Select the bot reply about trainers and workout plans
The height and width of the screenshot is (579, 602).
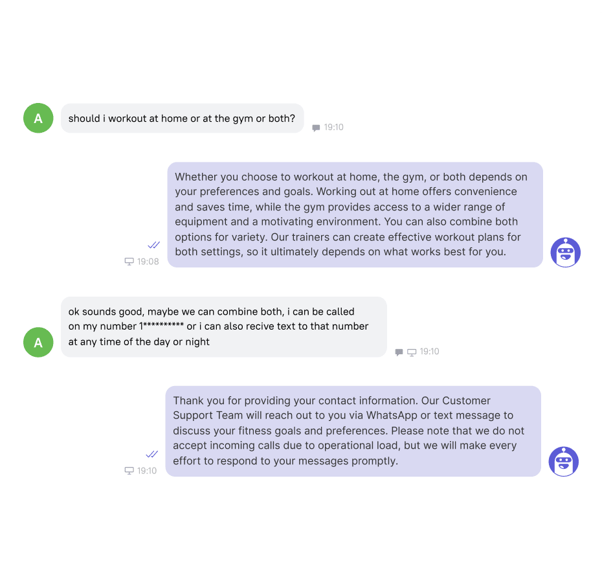[355, 215]
